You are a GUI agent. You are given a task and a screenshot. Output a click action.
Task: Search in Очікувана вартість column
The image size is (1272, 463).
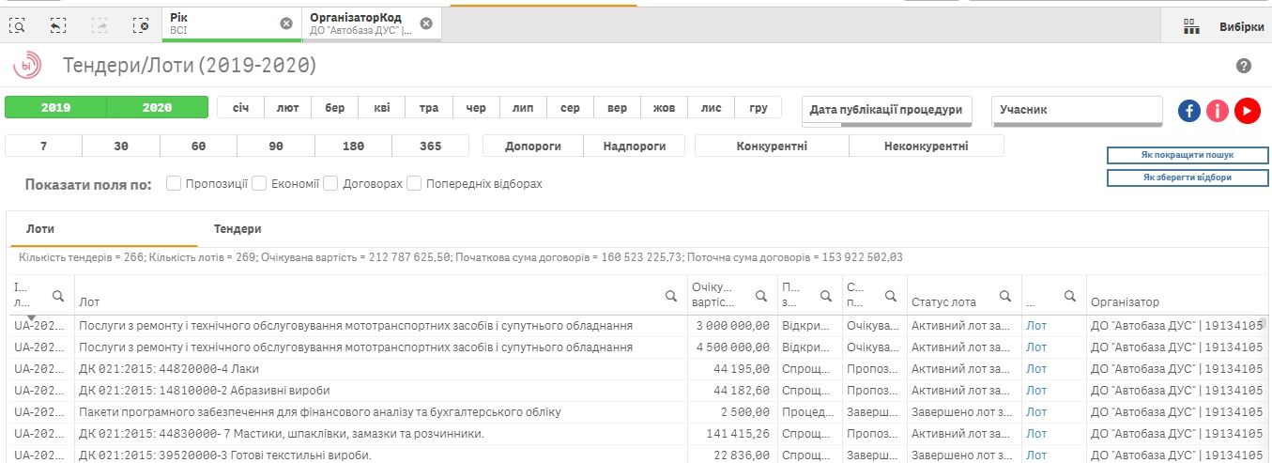[762, 296]
